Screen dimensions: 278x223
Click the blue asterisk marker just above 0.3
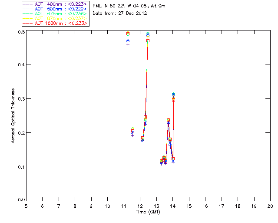tap(173, 95)
